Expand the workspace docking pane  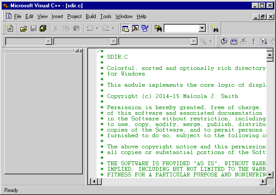click(77, 50)
